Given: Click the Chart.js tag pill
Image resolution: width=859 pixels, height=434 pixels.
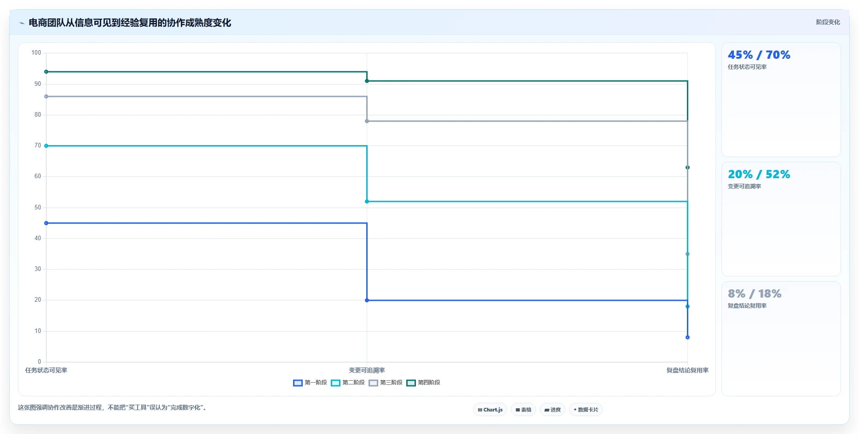Looking at the screenshot, I should 490,410.
